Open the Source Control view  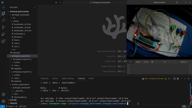pyautogui.click(x=3, y=27)
